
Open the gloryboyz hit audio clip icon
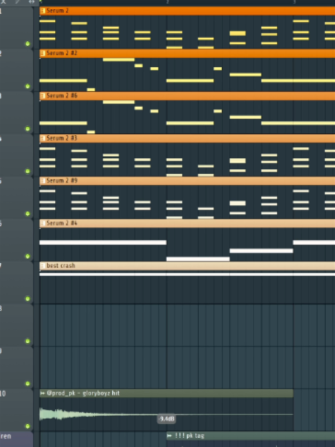point(43,393)
